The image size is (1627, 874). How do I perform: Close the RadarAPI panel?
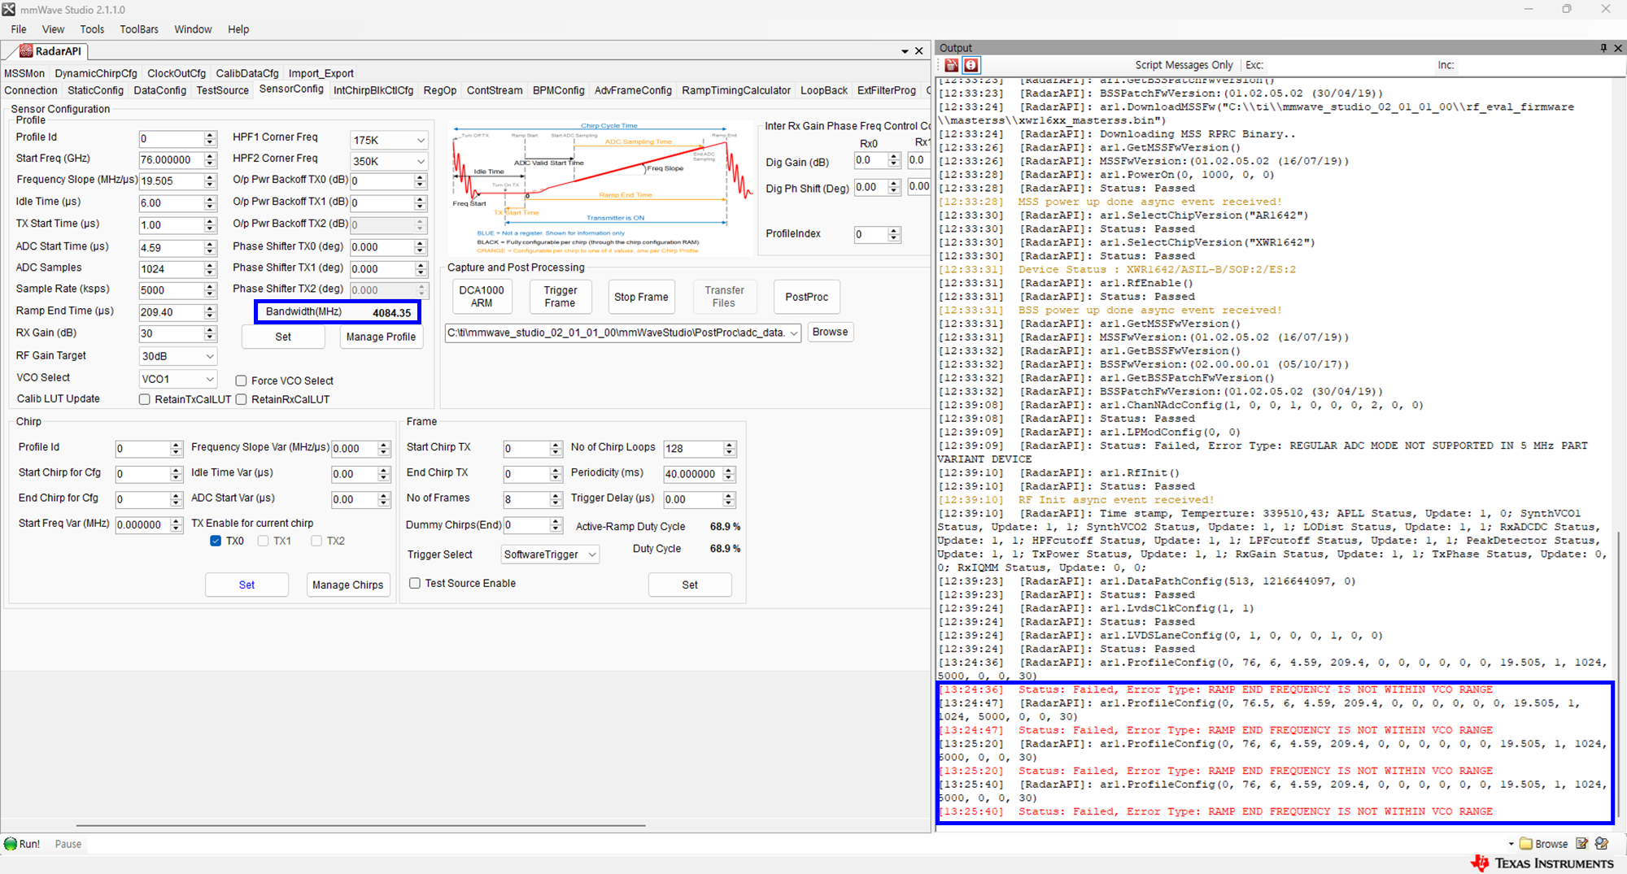(x=919, y=51)
